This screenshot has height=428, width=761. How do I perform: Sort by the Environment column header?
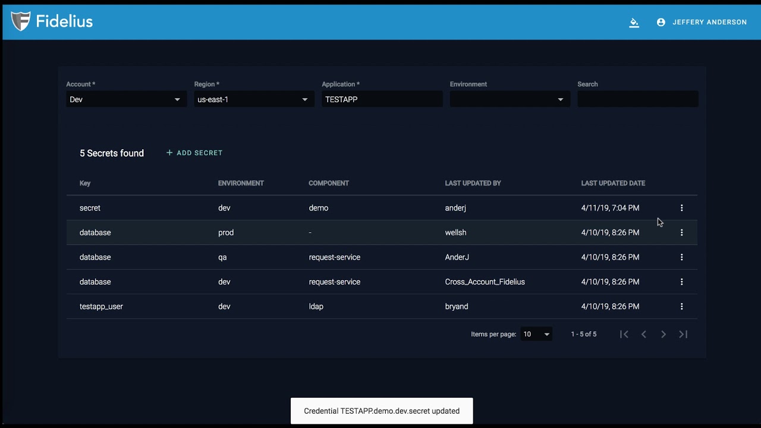click(x=241, y=183)
